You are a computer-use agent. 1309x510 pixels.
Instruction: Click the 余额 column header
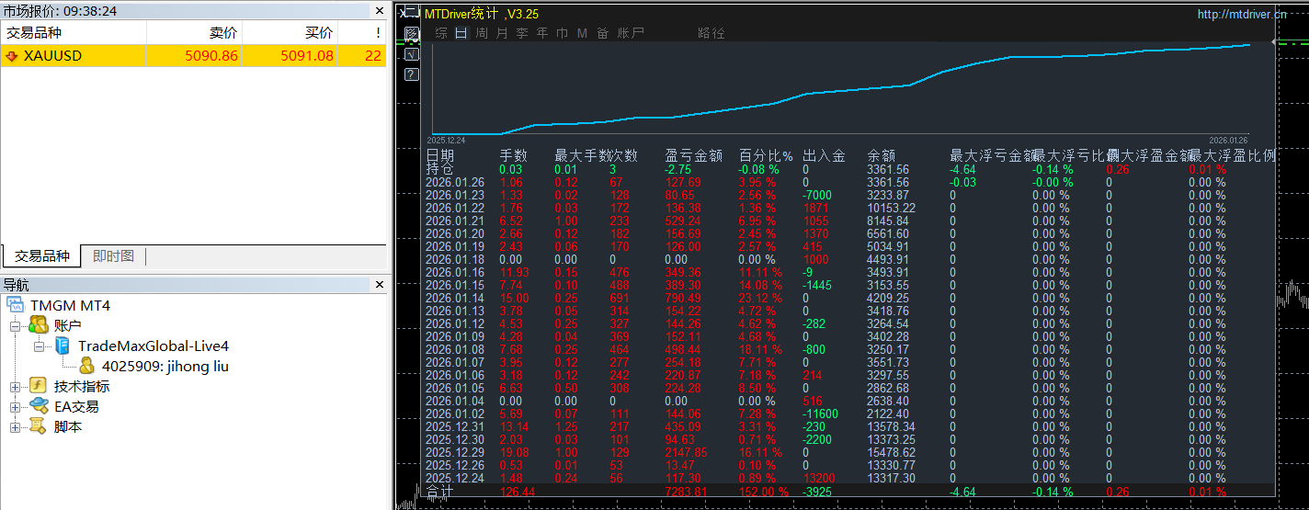(x=881, y=156)
